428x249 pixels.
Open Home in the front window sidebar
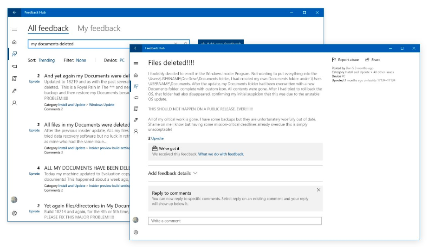[136, 75]
